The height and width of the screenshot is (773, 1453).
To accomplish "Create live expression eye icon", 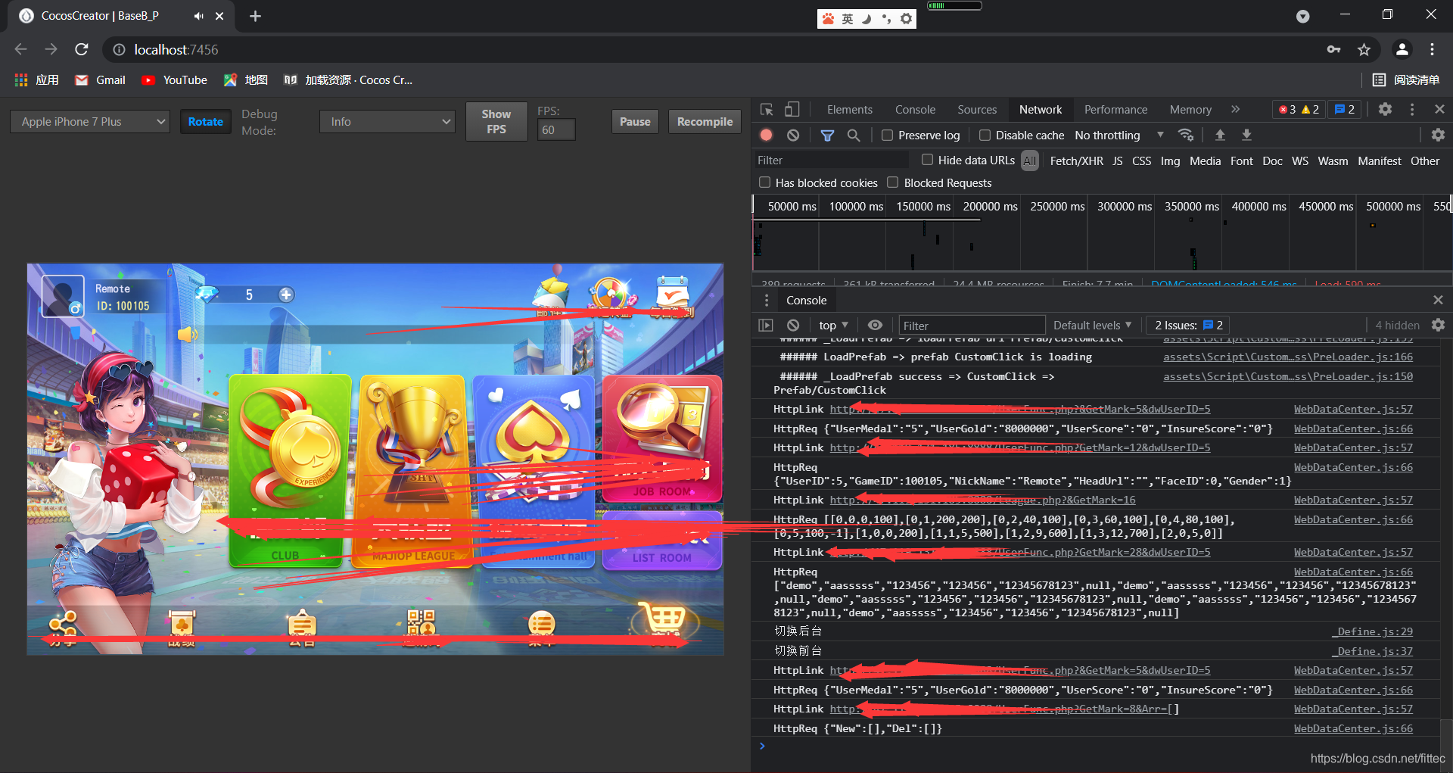I will pyautogui.click(x=875, y=325).
